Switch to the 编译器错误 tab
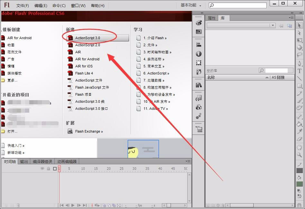 coord(42,162)
